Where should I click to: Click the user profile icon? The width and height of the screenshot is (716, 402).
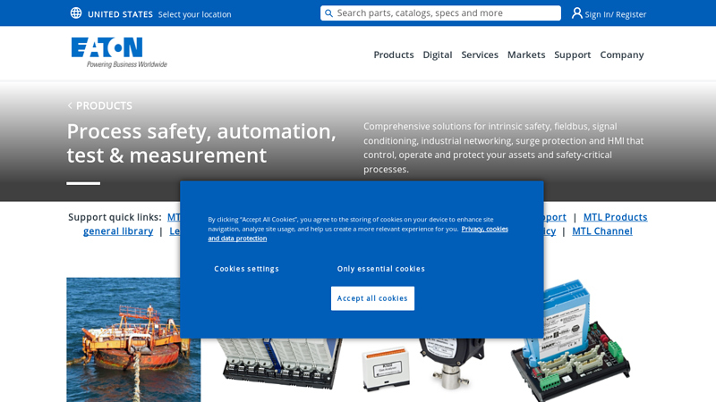(576, 13)
